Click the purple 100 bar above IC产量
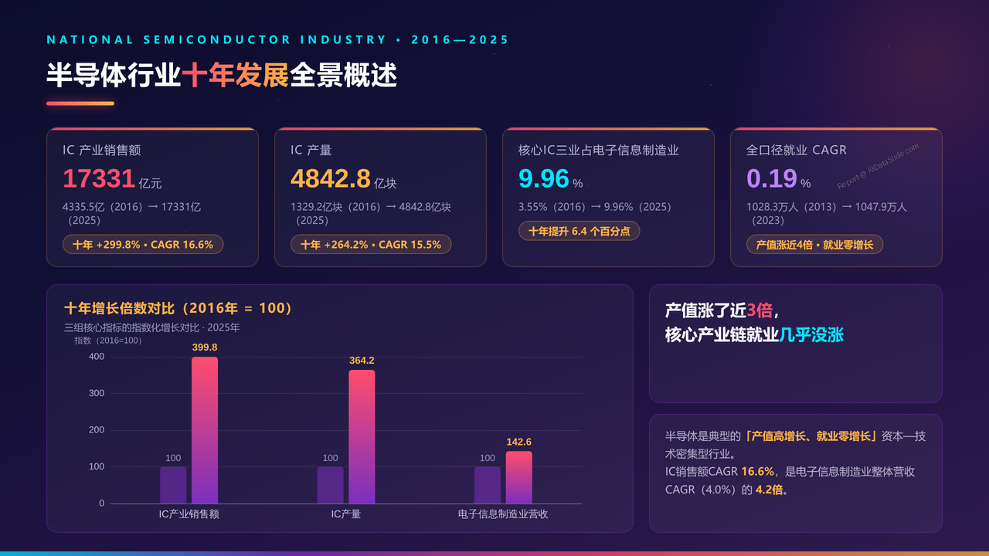 [x=330, y=485]
